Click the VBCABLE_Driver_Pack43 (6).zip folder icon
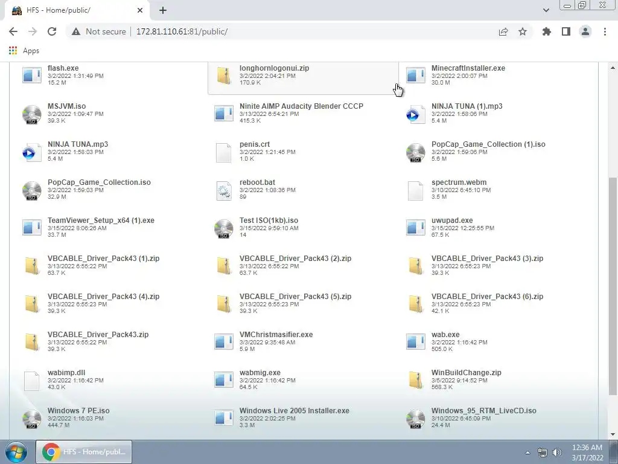The image size is (618, 464). coord(415,303)
